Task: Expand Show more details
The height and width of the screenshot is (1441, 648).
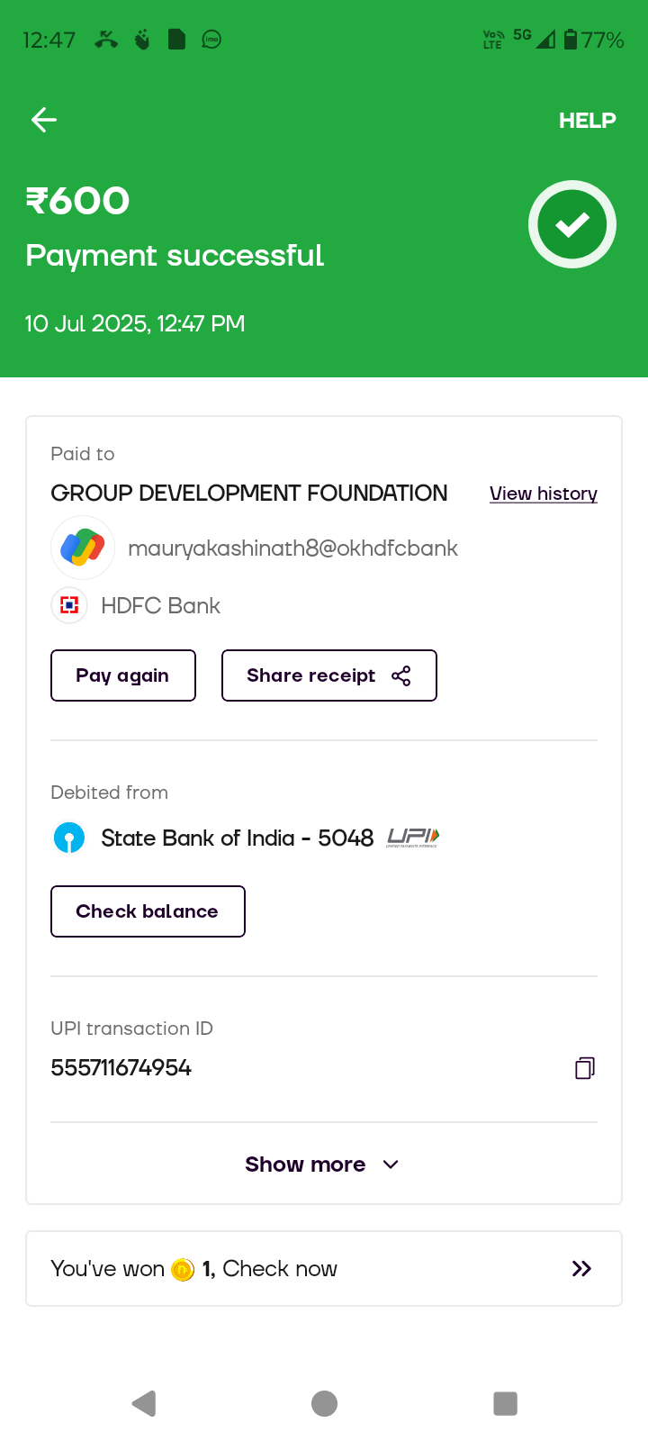Action: pos(322,1165)
